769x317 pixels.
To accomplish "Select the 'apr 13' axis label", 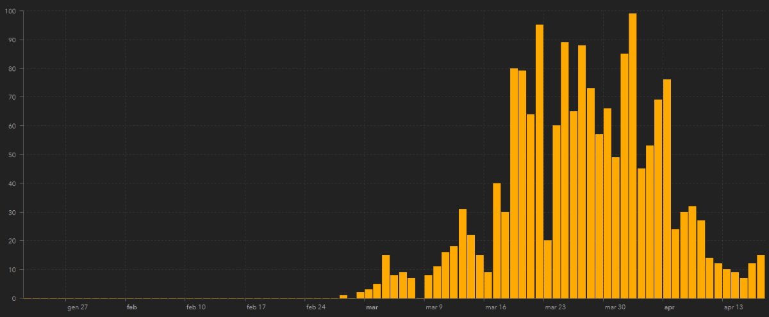I will point(733,307).
